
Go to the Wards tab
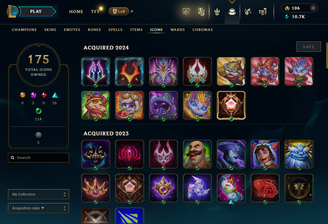coord(178,30)
